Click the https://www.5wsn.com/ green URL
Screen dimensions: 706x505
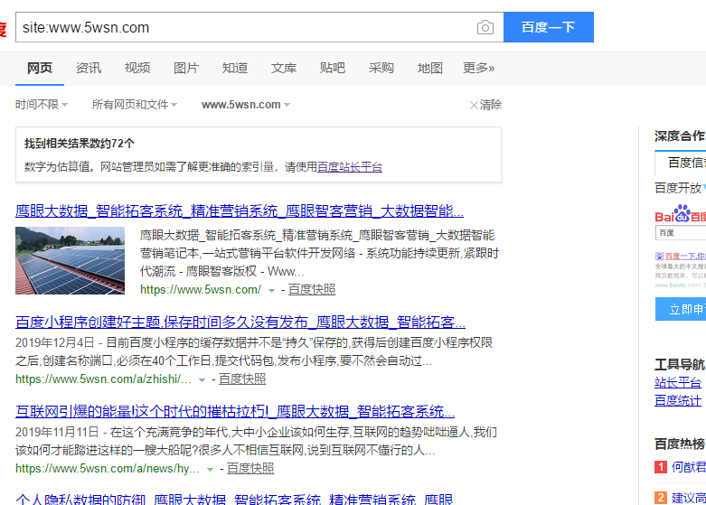click(x=201, y=289)
